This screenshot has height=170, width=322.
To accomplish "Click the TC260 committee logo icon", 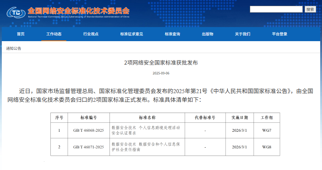I will (16, 13).
